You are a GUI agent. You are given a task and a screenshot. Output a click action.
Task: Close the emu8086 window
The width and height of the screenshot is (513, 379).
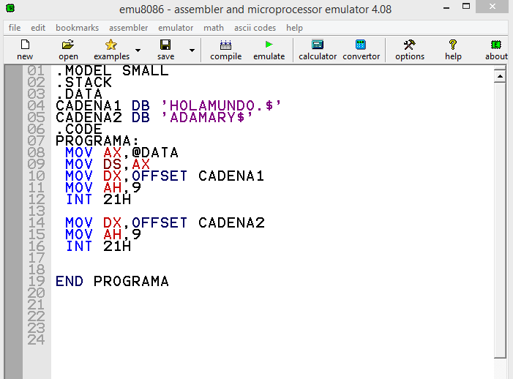(492, 7)
